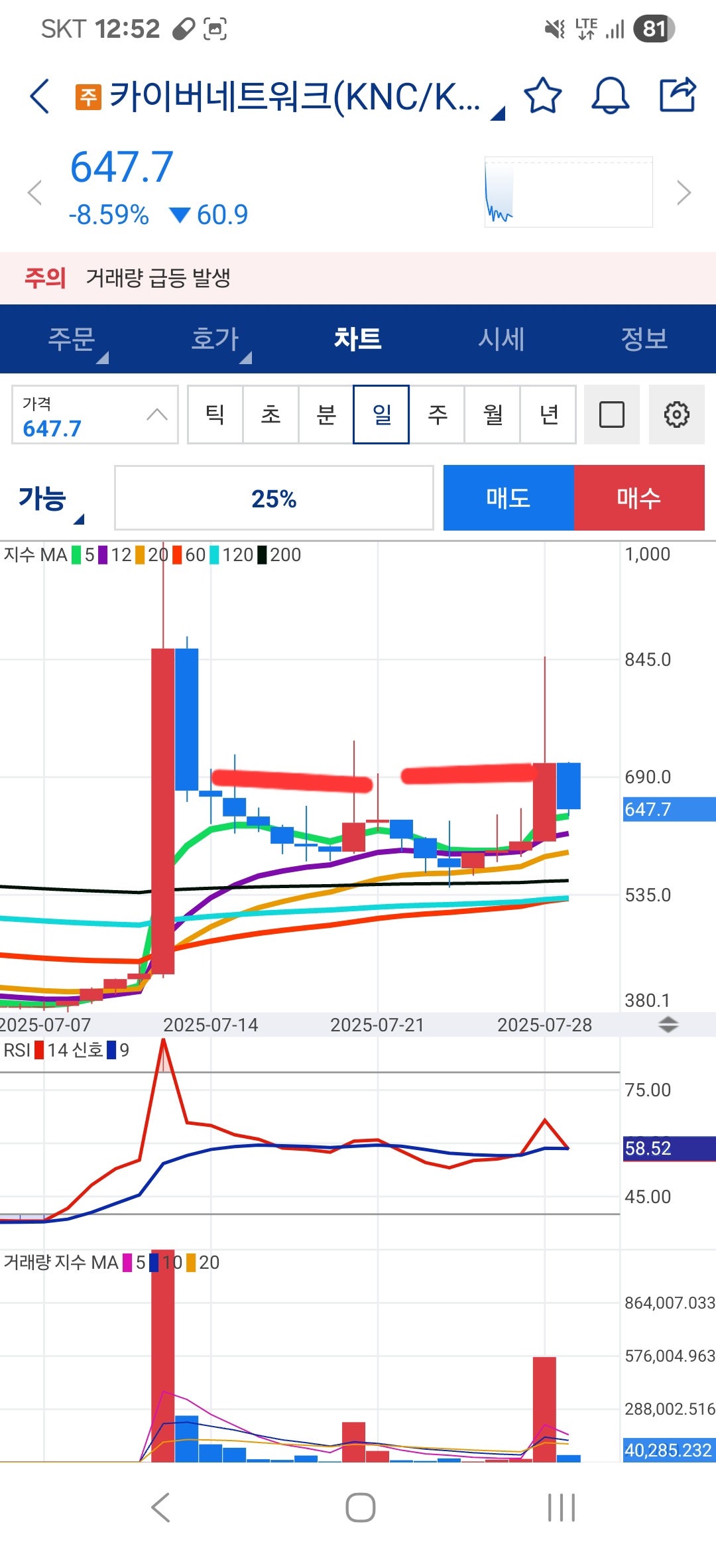Tap the 지수 MA indicator label
The height and width of the screenshot is (1552, 716).
click(x=36, y=554)
